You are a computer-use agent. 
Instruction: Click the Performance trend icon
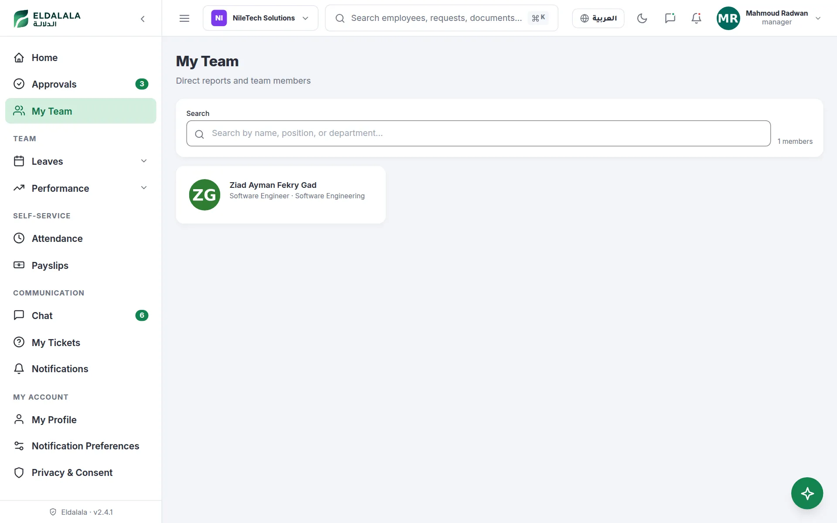[x=19, y=188]
